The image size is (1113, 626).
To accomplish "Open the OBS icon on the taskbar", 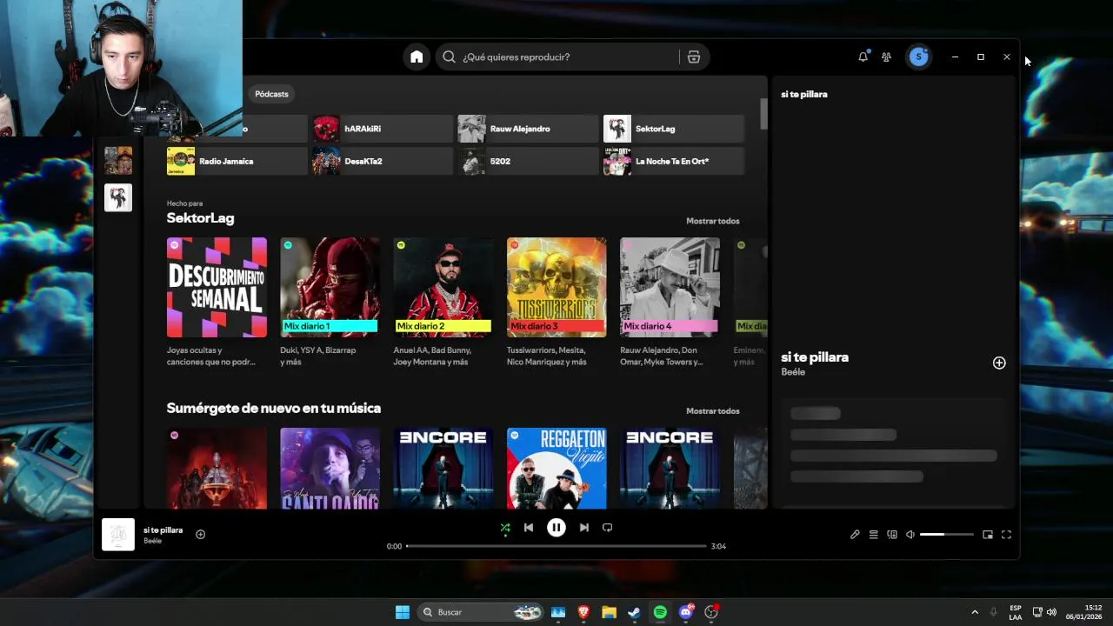I will [711, 612].
